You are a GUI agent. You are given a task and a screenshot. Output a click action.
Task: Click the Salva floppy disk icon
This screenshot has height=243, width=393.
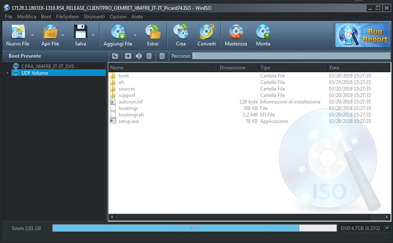point(80,32)
